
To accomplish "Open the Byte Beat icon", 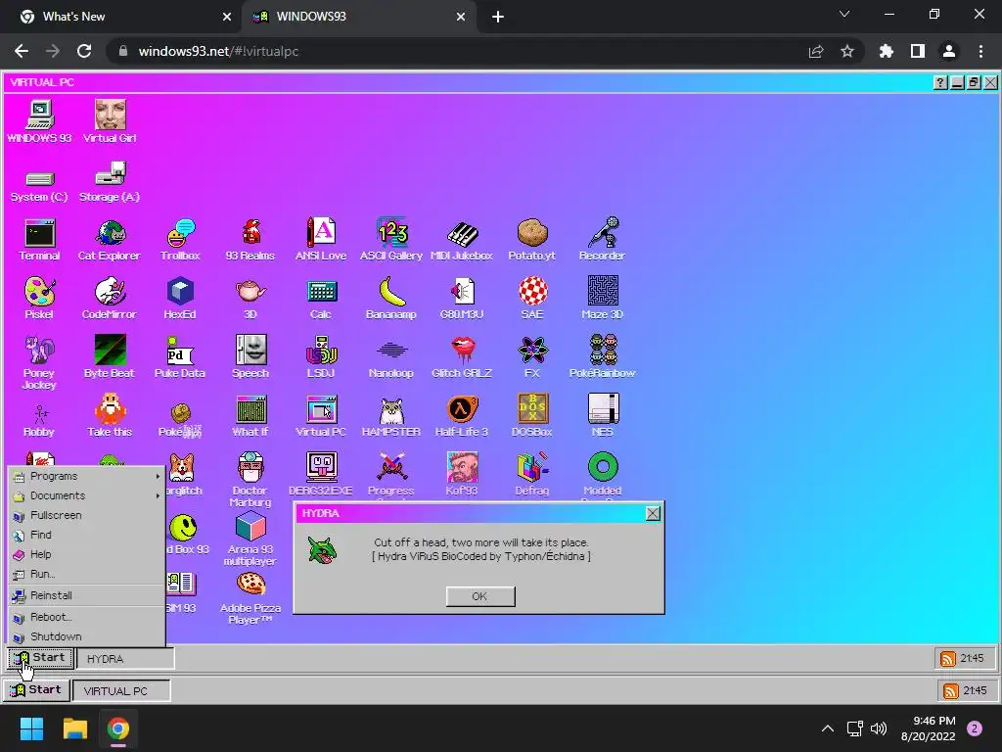I will tap(110, 356).
